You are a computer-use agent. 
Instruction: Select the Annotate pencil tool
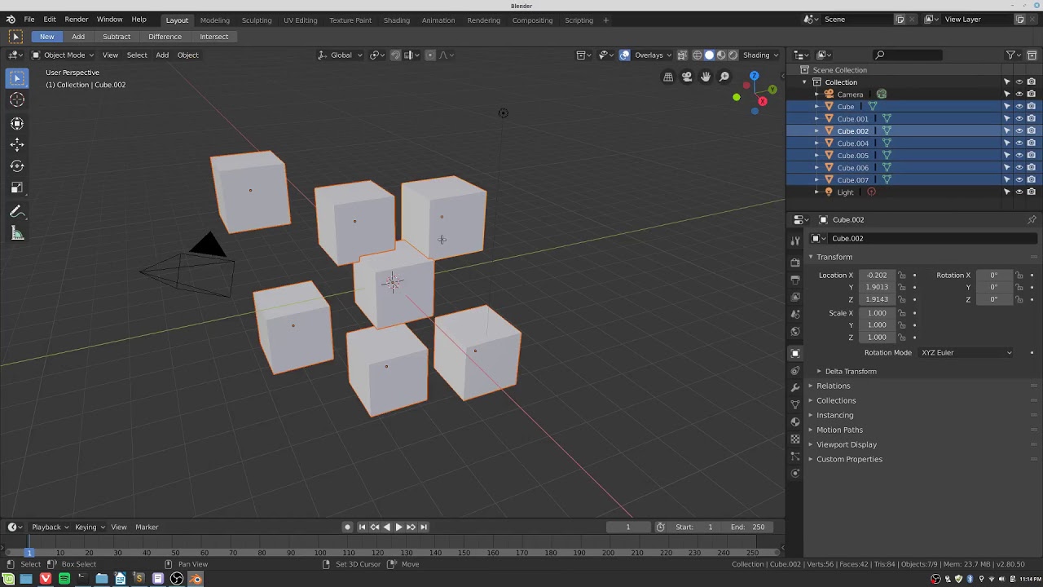point(17,212)
